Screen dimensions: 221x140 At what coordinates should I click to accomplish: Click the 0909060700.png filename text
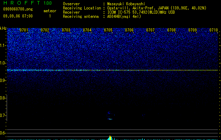click(x=18, y=9)
